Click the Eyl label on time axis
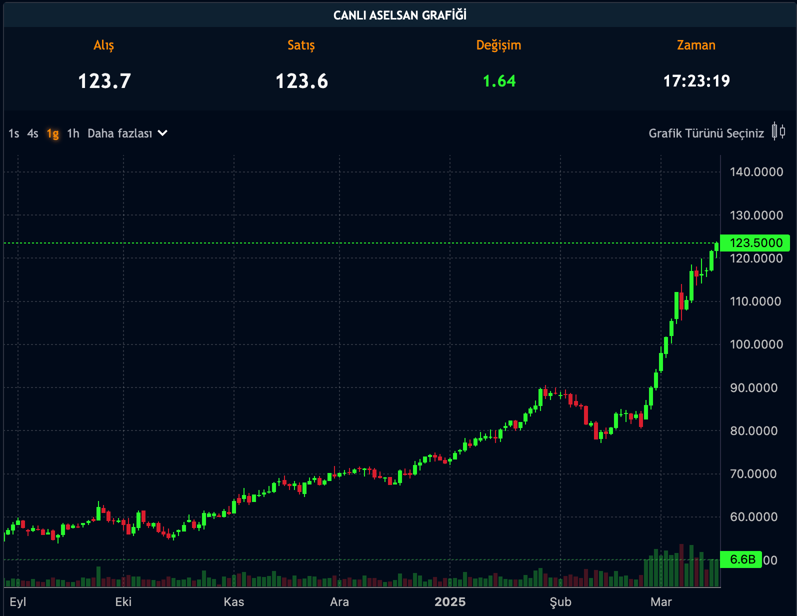Viewport: 797px width, 616px height. point(18,602)
